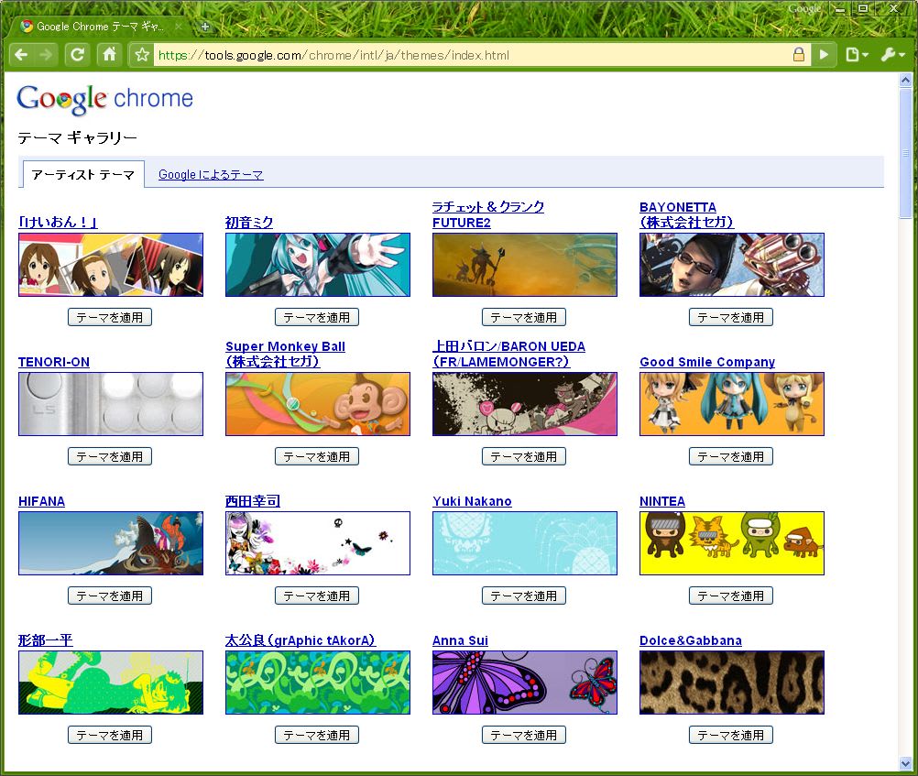The height and width of the screenshot is (776, 918).
Task: Click in the URL address field
Action: pos(458,55)
